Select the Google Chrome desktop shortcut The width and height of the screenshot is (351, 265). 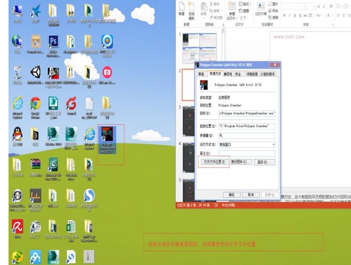click(x=35, y=107)
